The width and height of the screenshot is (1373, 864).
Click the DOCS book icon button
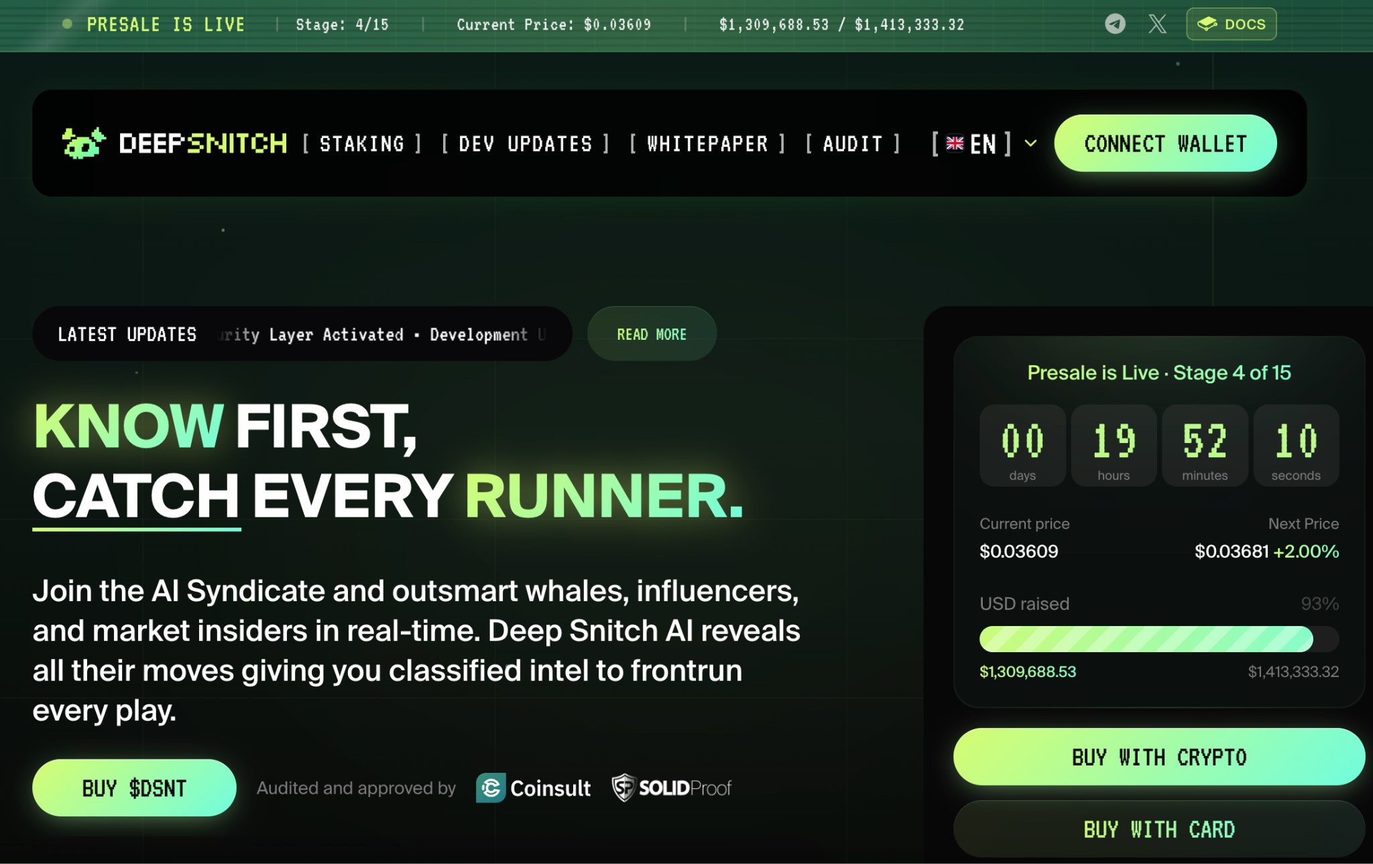(1232, 24)
